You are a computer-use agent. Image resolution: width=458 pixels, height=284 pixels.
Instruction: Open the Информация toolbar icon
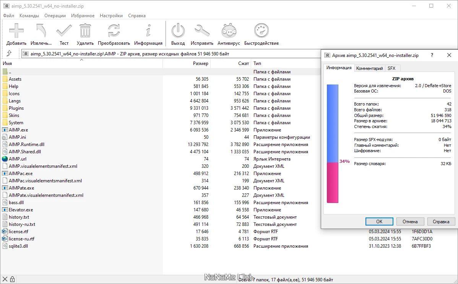[148, 31]
